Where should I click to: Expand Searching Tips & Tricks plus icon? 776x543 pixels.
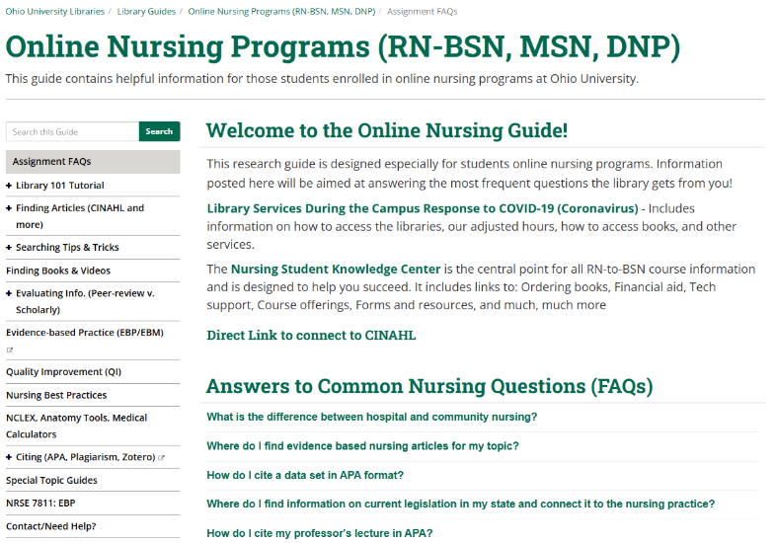point(9,248)
